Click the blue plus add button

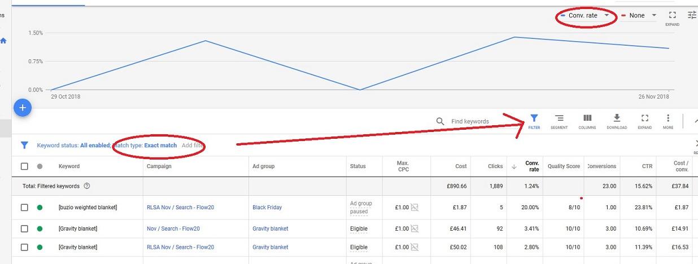point(22,107)
